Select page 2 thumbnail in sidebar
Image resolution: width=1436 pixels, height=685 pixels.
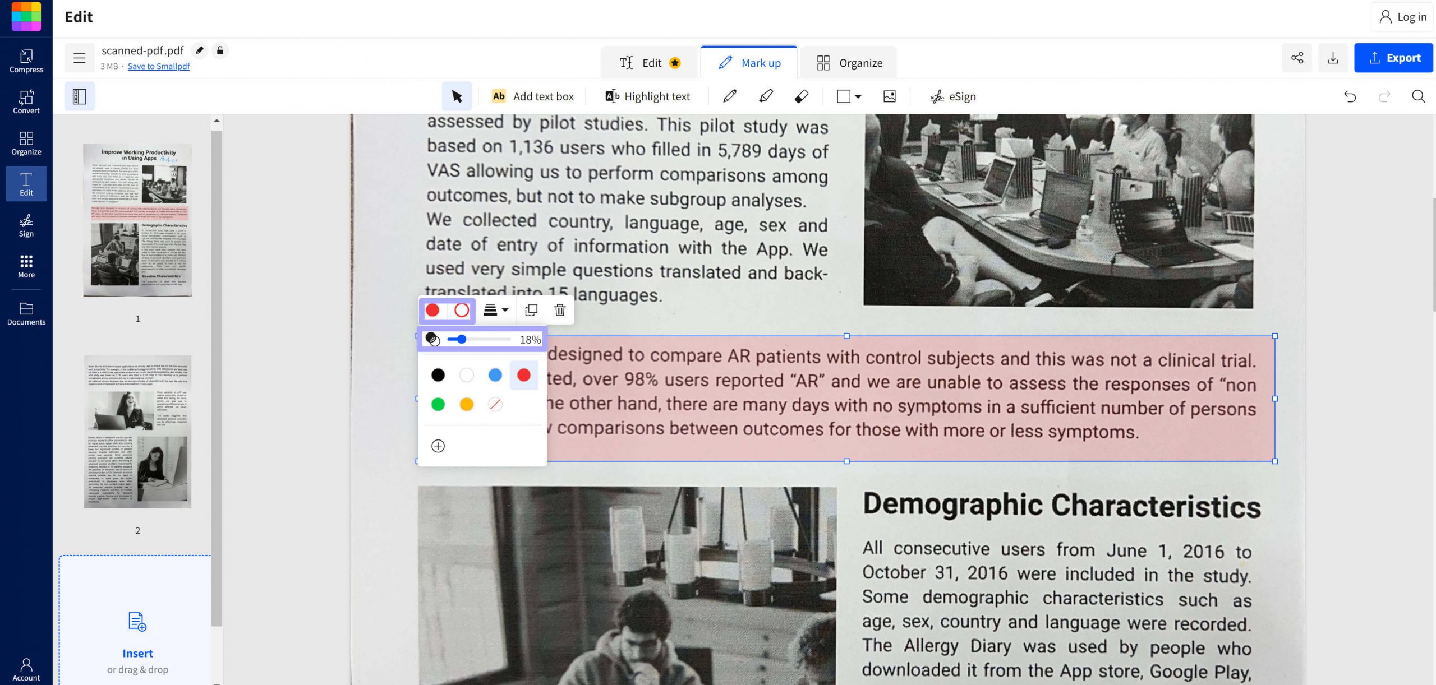(137, 432)
